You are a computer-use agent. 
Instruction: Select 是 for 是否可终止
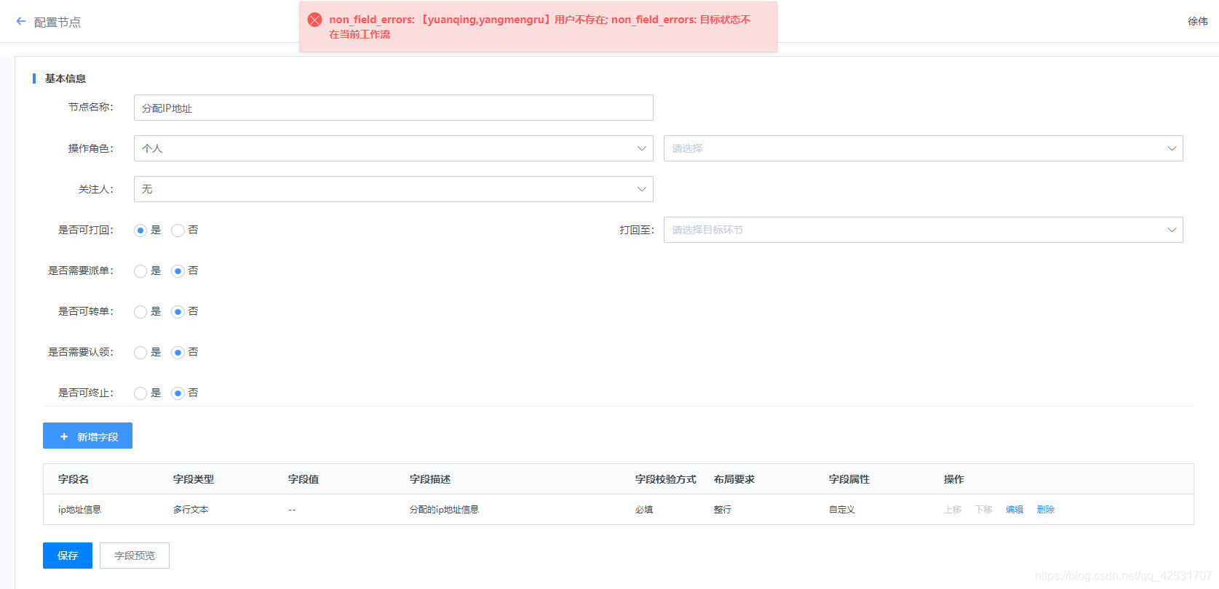(140, 393)
